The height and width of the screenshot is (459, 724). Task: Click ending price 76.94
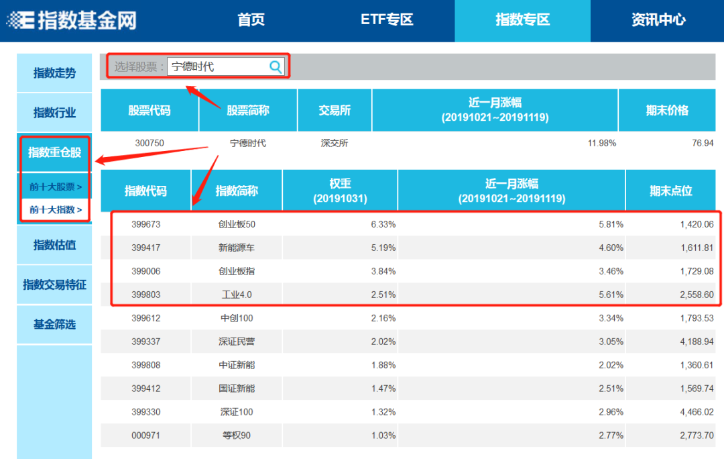click(x=703, y=144)
